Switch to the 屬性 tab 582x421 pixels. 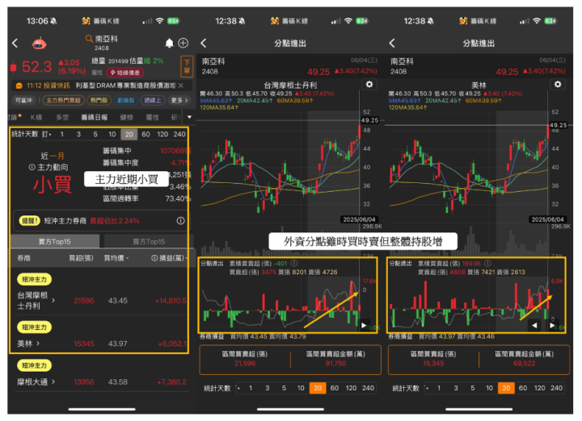click(152, 118)
